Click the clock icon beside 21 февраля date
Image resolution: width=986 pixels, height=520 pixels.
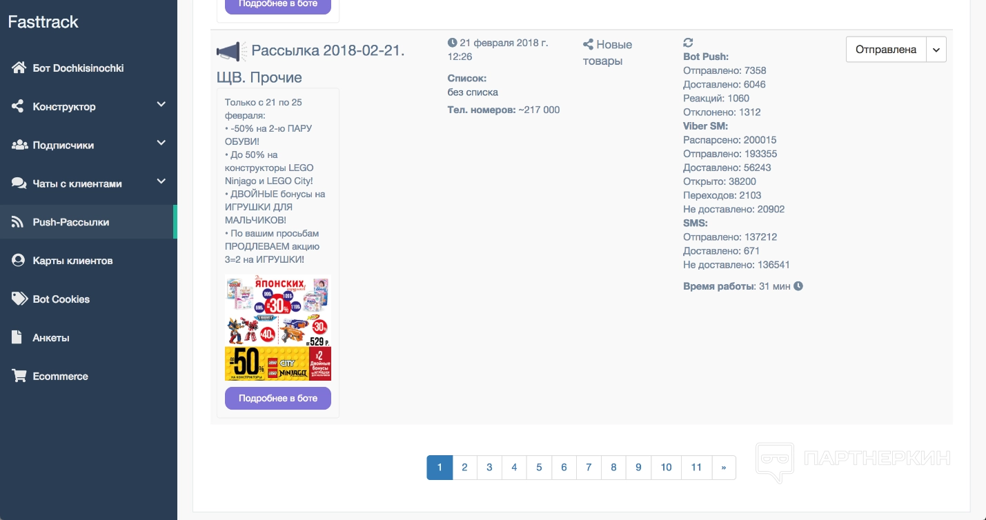(x=452, y=43)
